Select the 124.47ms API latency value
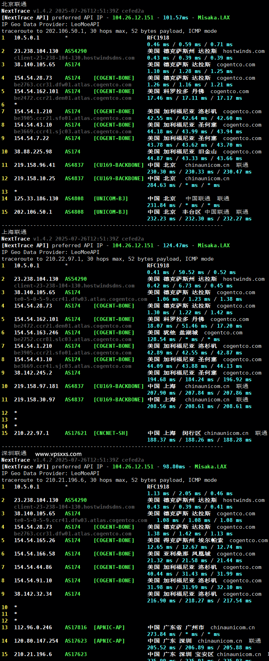This screenshot has width=269, height=661. pyautogui.click(x=176, y=245)
